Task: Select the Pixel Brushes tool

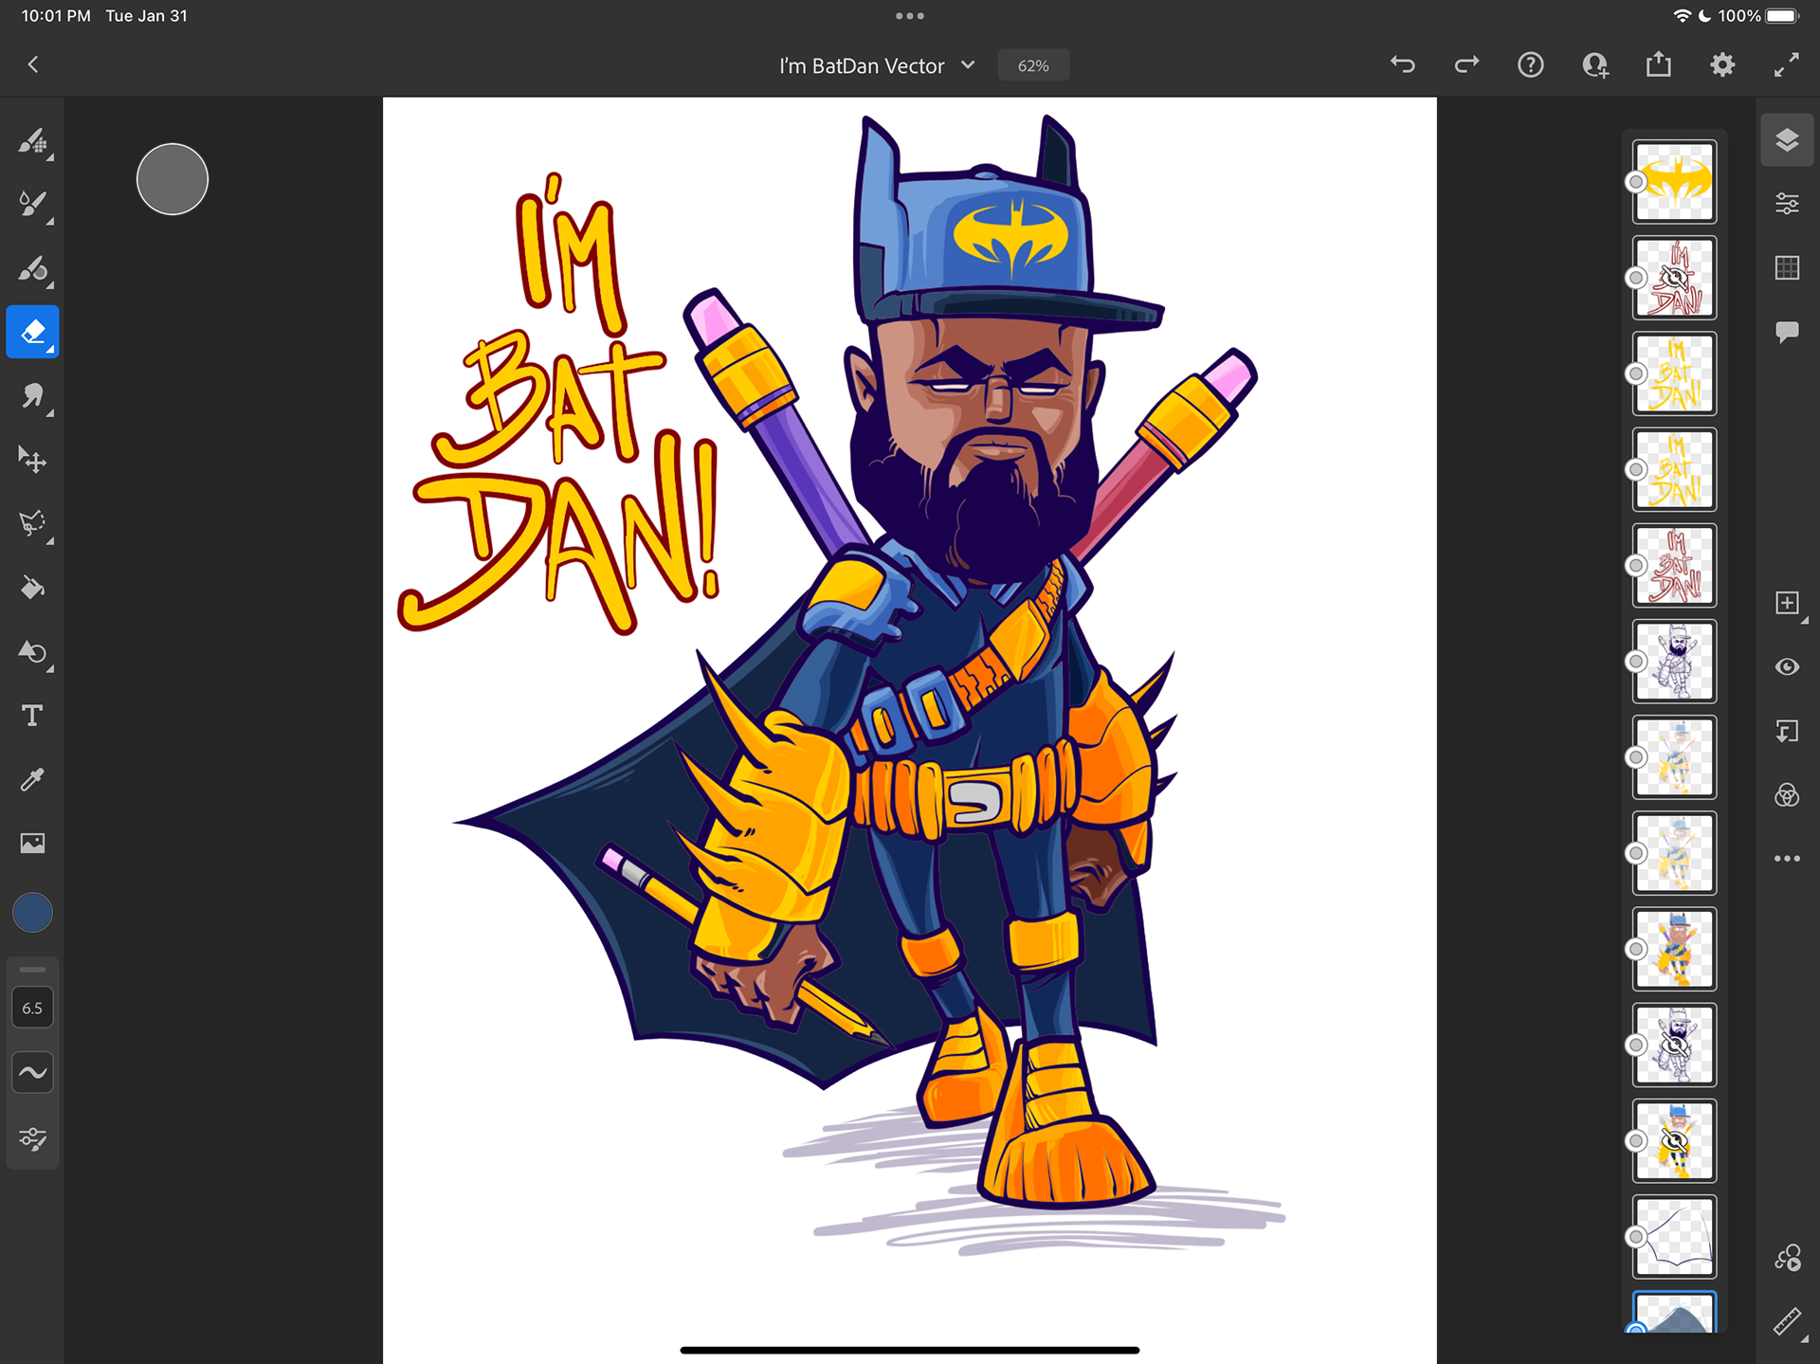Action: [x=33, y=140]
